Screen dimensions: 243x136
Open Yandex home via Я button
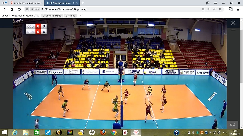tap(12, 9)
